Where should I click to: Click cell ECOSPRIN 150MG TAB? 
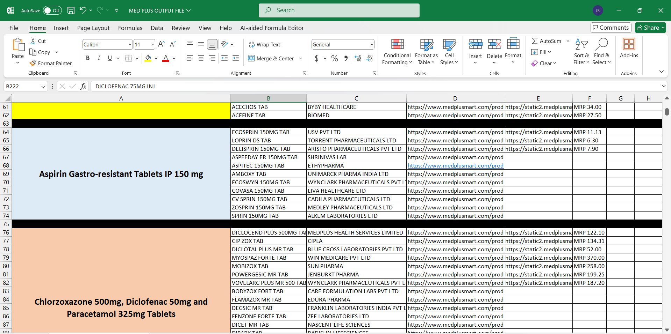click(269, 132)
